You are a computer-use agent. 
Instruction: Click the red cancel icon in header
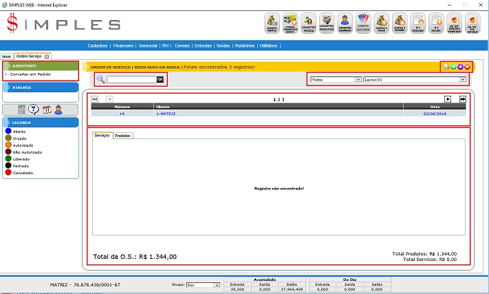click(467, 67)
